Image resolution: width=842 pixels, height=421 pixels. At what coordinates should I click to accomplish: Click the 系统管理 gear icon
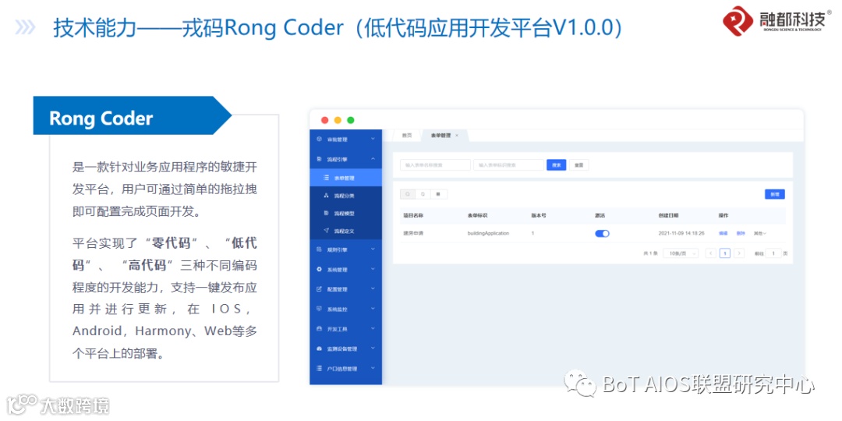[x=320, y=270]
